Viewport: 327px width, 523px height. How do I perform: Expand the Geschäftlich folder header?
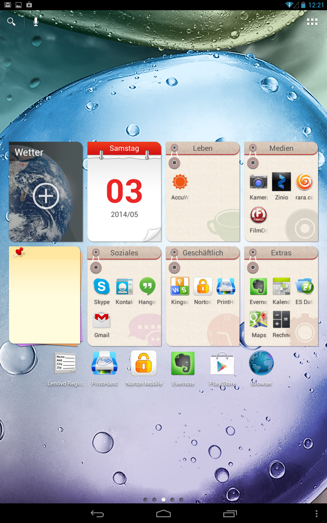203,253
